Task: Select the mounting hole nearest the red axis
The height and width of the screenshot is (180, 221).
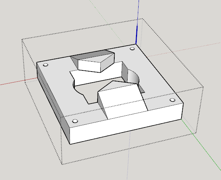Action: (x=46, y=65)
